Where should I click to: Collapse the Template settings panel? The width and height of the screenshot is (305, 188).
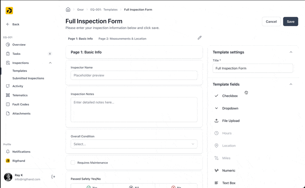pyautogui.click(x=291, y=52)
